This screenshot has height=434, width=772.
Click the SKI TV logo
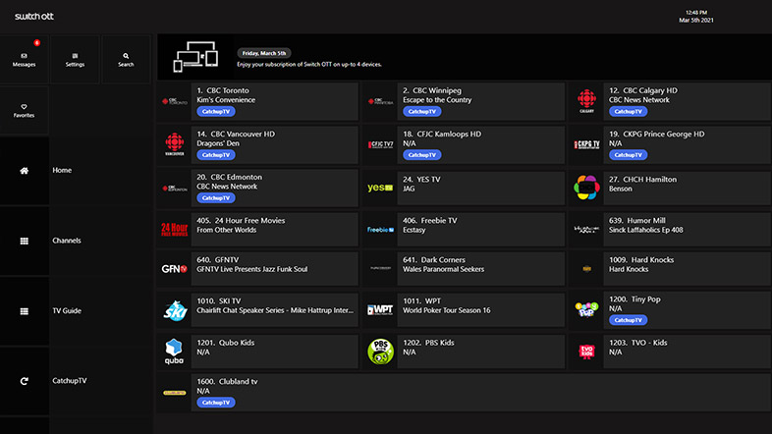tap(174, 310)
